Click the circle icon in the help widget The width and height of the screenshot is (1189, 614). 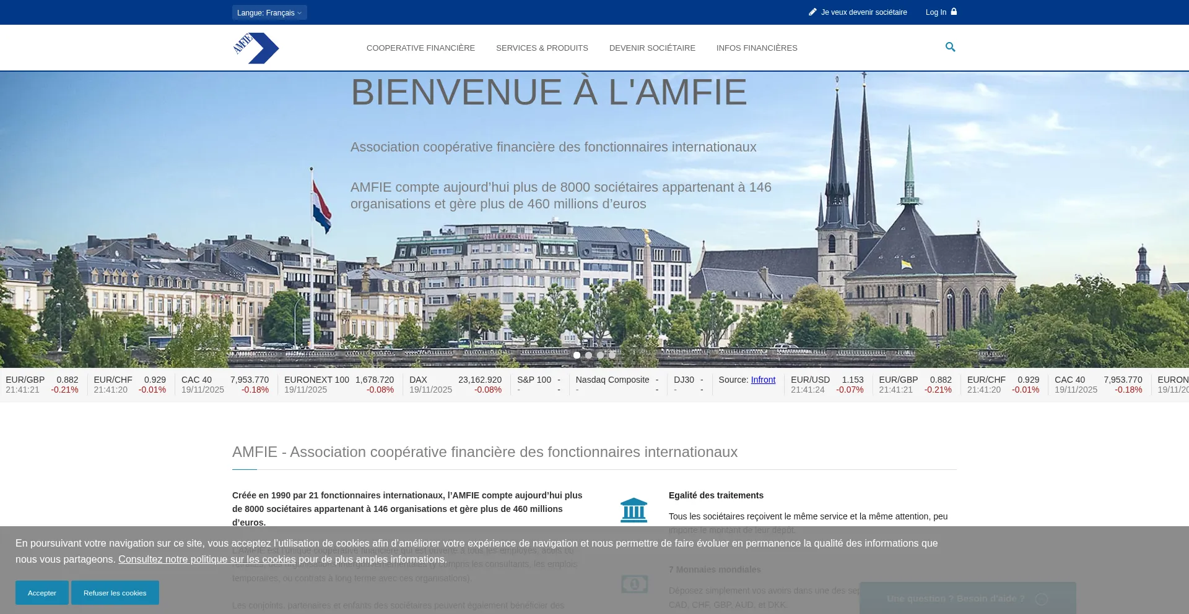[1042, 599]
